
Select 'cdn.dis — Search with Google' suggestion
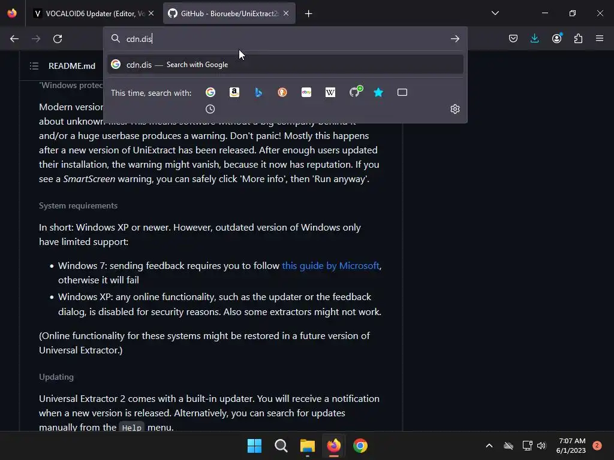[x=285, y=65]
